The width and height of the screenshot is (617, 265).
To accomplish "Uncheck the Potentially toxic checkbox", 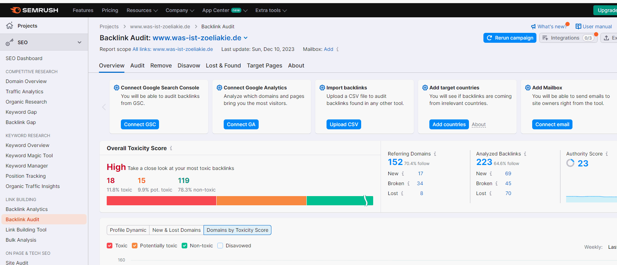I will [135, 246].
